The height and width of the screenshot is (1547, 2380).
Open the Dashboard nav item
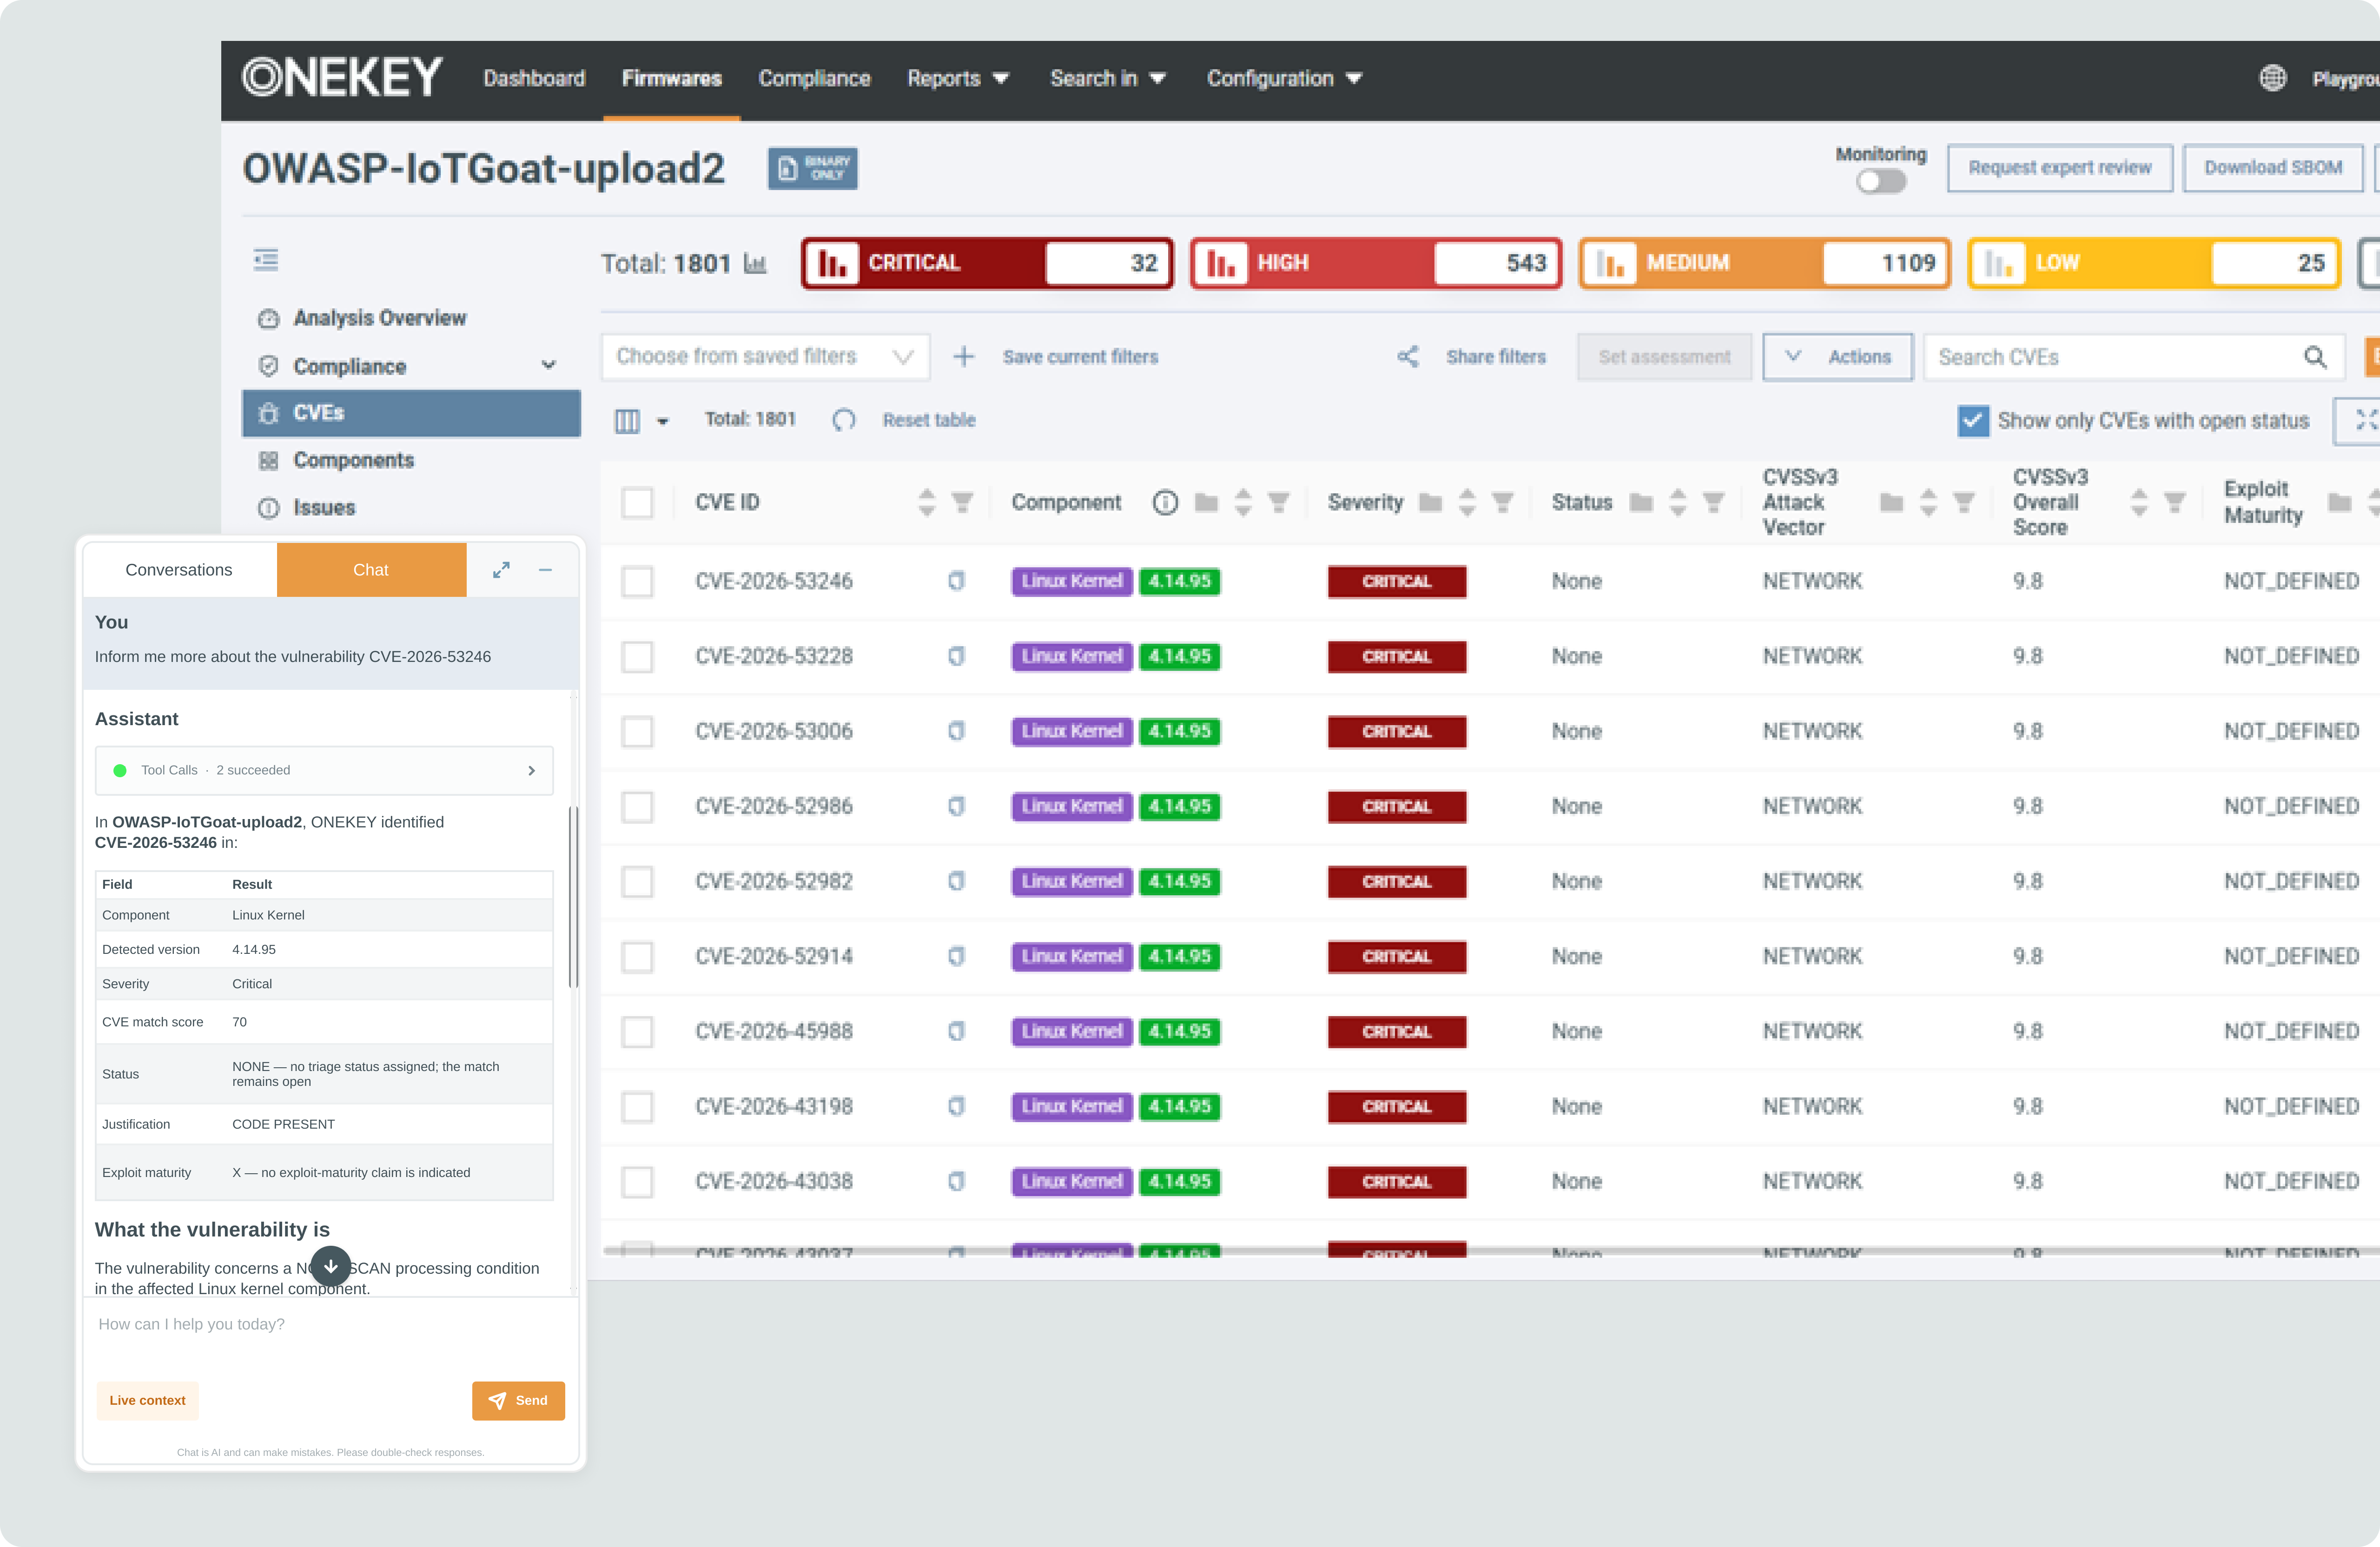click(534, 78)
